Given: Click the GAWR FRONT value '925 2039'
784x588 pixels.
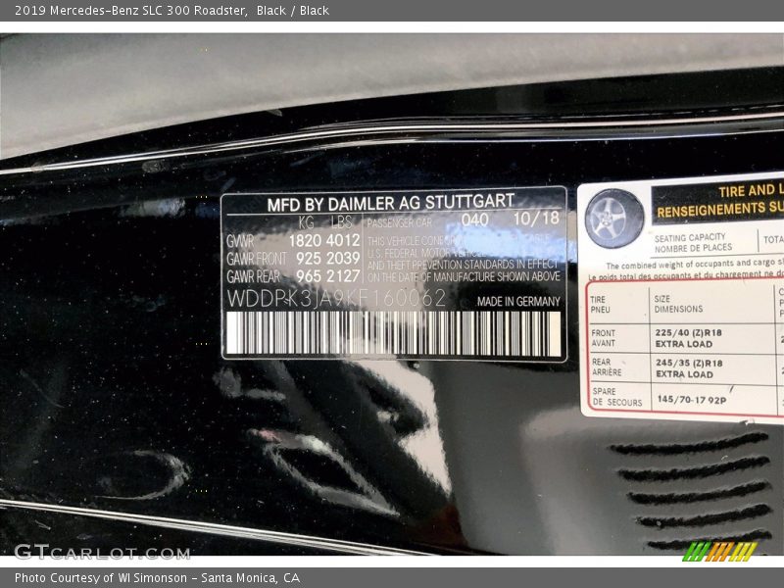Looking at the screenshot, I should 327,259.
